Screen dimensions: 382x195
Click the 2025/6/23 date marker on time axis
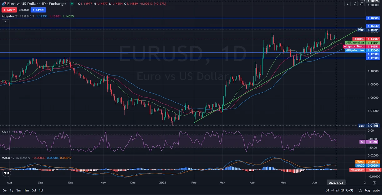click(x=336, y=183)
